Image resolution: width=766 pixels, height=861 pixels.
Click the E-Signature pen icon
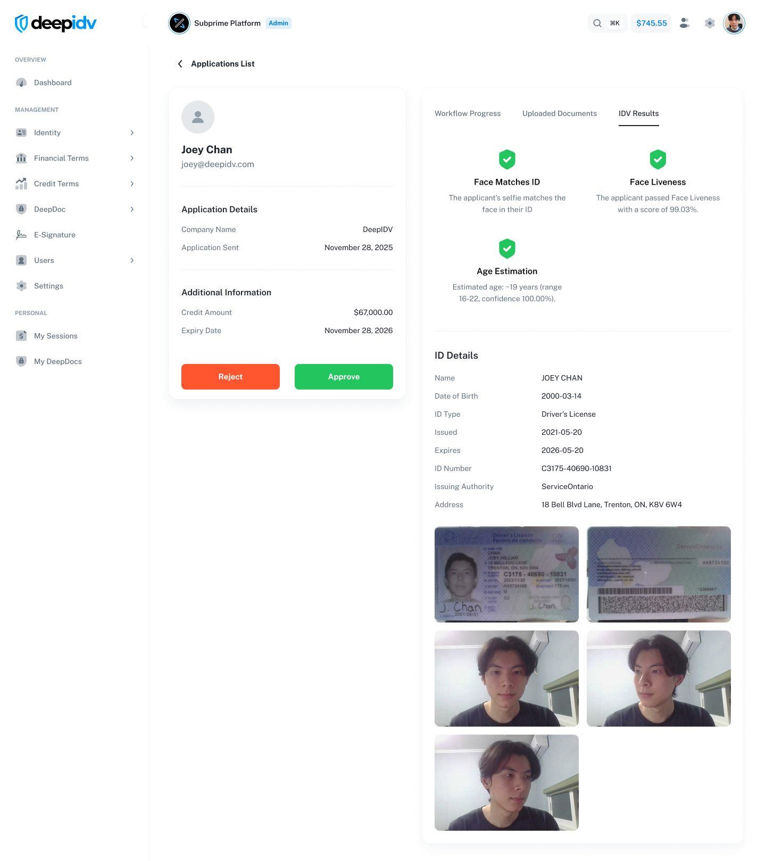point(21,235)
